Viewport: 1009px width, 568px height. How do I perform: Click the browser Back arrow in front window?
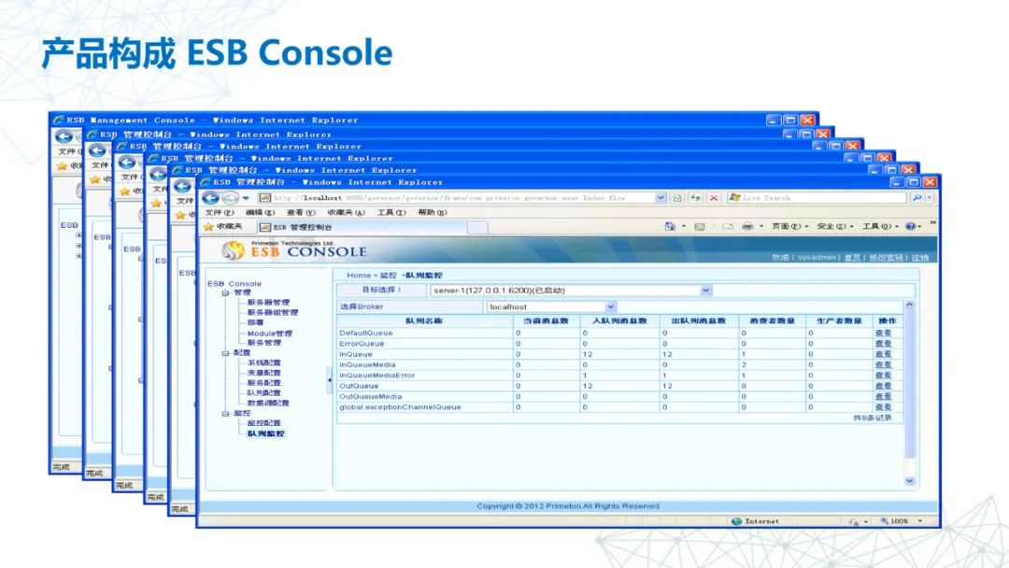tap(210, 198)
